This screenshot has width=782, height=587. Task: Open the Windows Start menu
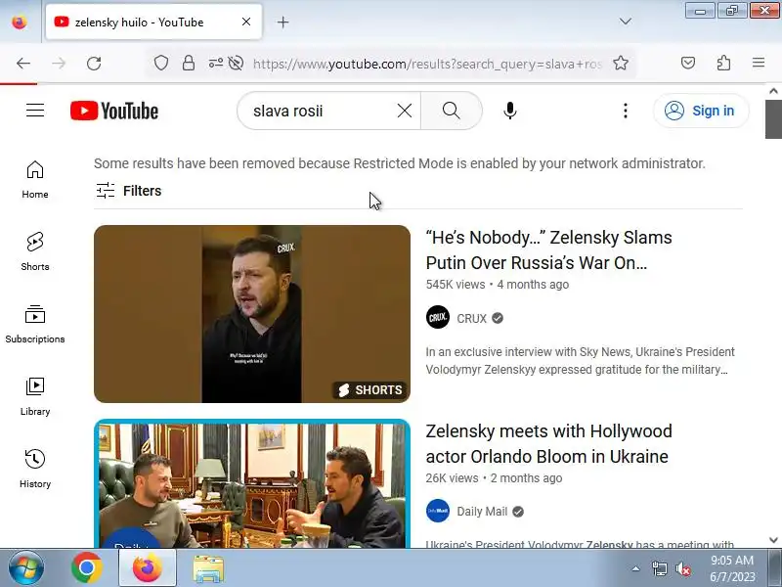click(x=26, y=568)
